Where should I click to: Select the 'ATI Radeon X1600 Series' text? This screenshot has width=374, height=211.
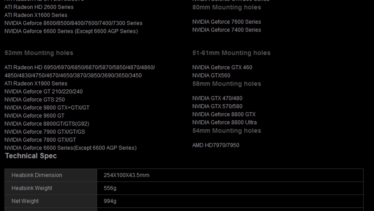tap(36, 15)
